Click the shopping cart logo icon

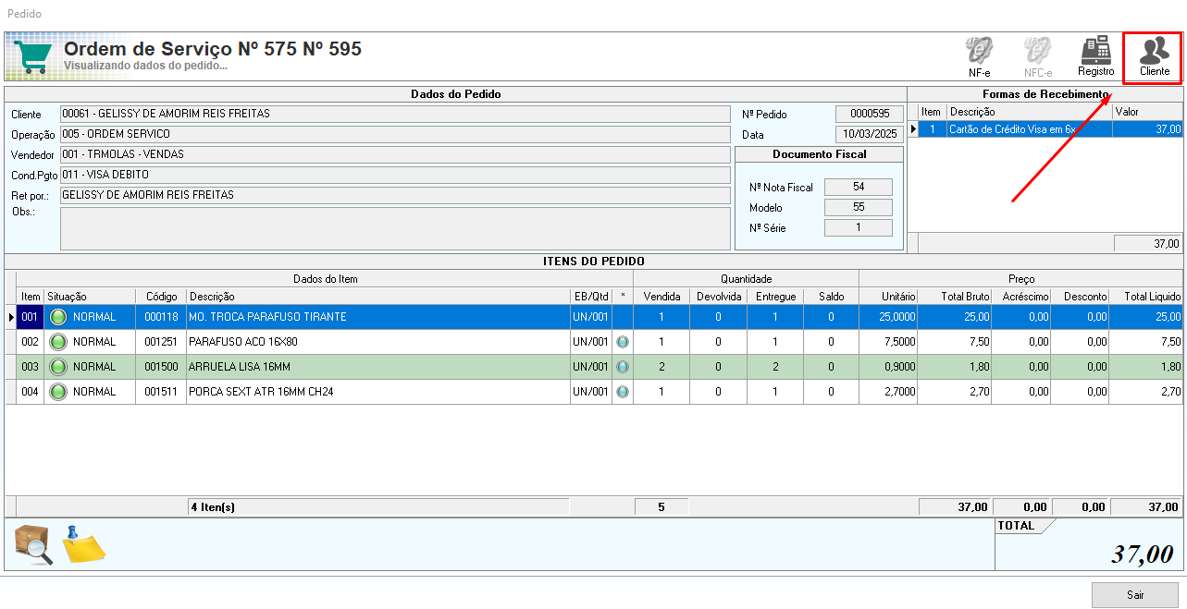click(x=32, y=57)
